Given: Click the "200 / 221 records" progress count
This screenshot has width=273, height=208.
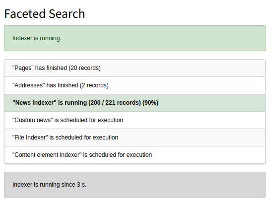Looking at the screenshot, I should (116, 103).
